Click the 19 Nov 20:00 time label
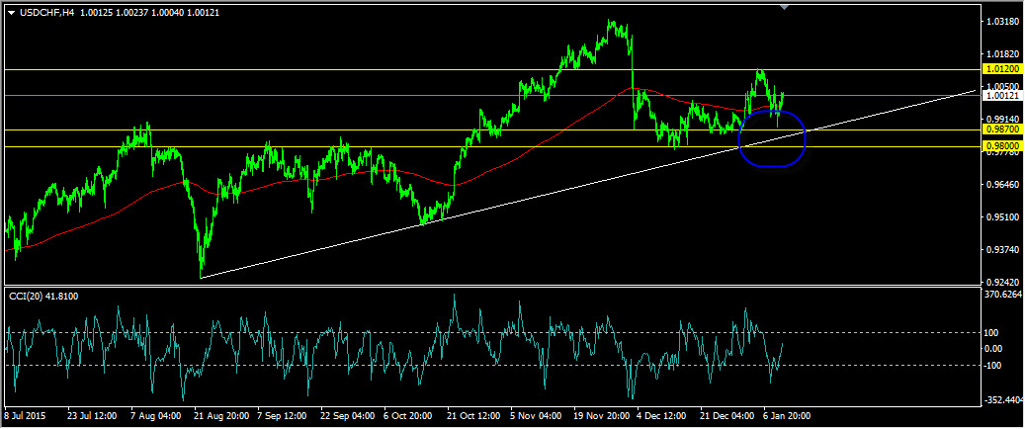This screenshot has height=429, width=1025. [601, 415]
